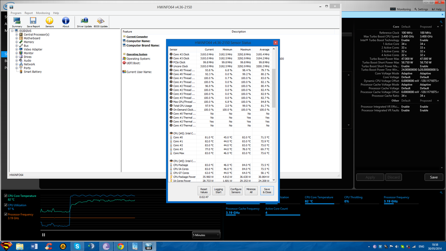Expand the Memory tree node
Image resolution: width=446 pixels, height=251 pixels.
pos(17,42)
